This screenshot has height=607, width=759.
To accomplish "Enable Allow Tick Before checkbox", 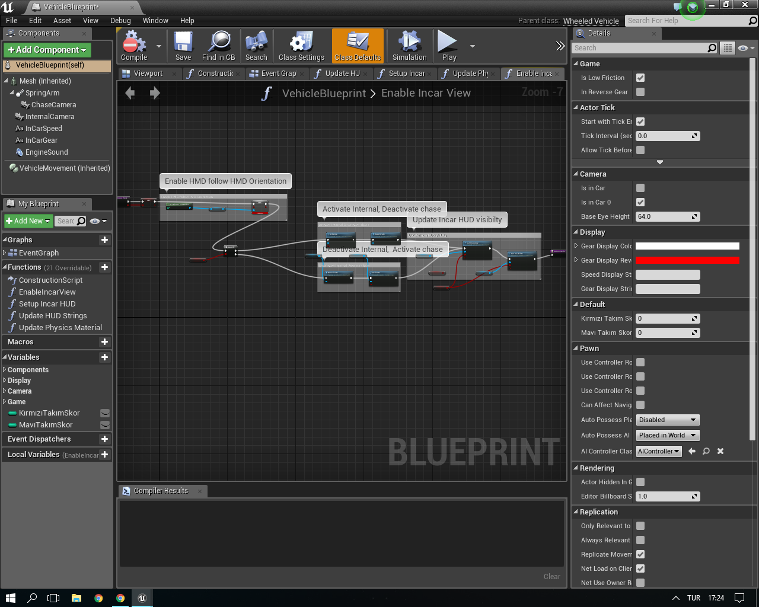I will tap(640, 150).
